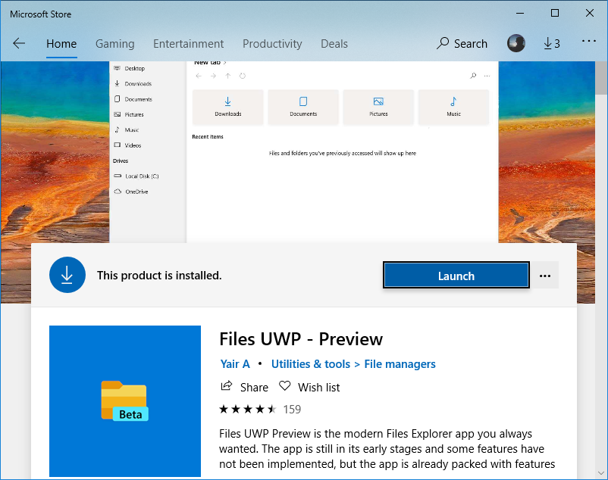The image size is (608, 480).
Task: Select the Productivity tab
Action: coord(272,44)
